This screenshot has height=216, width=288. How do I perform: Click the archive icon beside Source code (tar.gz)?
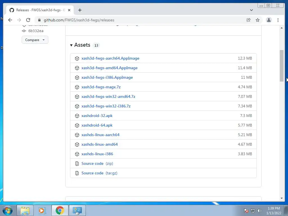point(77,173)
